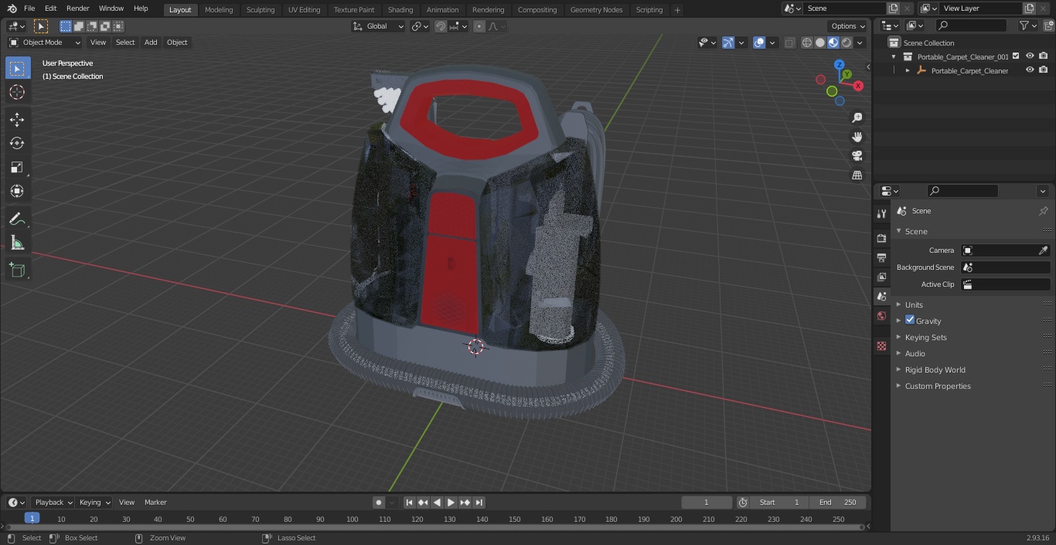Open the outliner filter dropdown
Screen dimensions: 1056x545
[1027, 26]
